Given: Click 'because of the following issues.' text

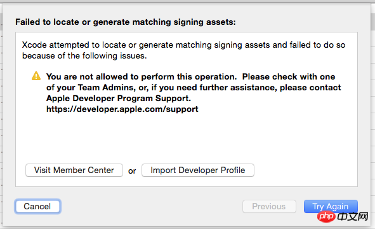Looking at the screenshot, I should 84,55.
